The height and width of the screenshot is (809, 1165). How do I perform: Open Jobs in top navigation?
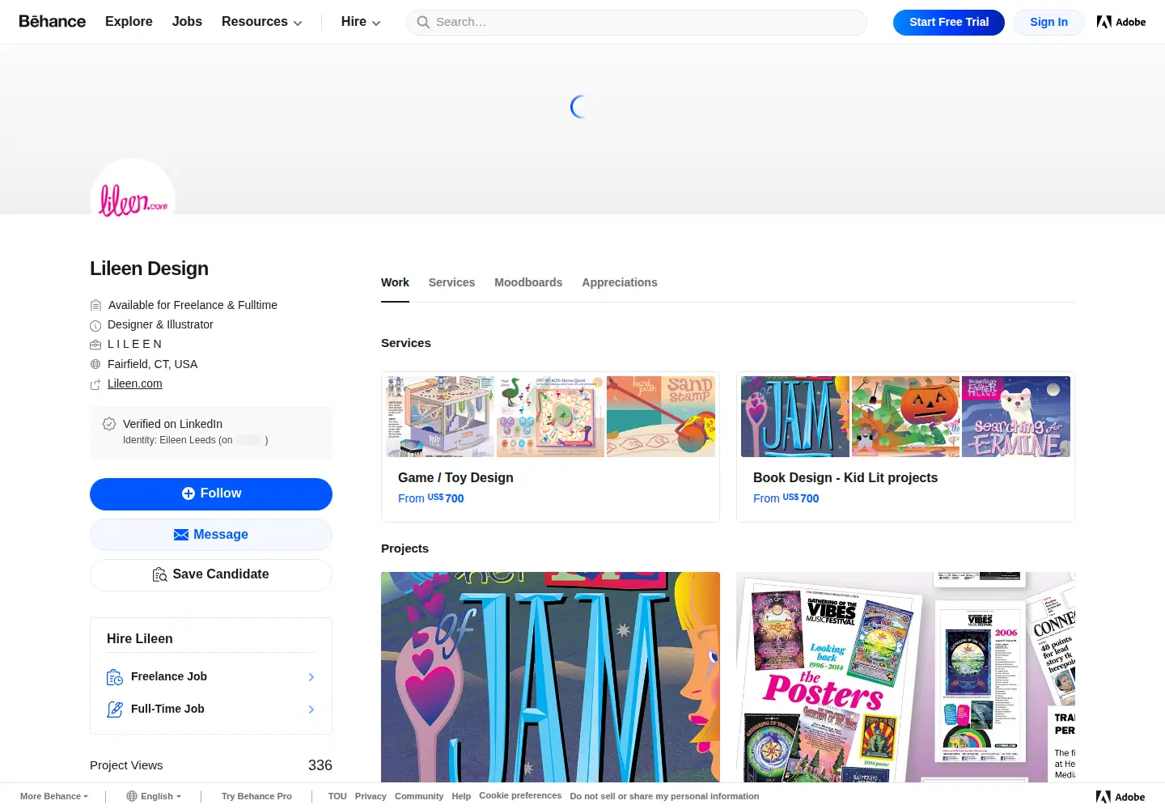[187, 22]
